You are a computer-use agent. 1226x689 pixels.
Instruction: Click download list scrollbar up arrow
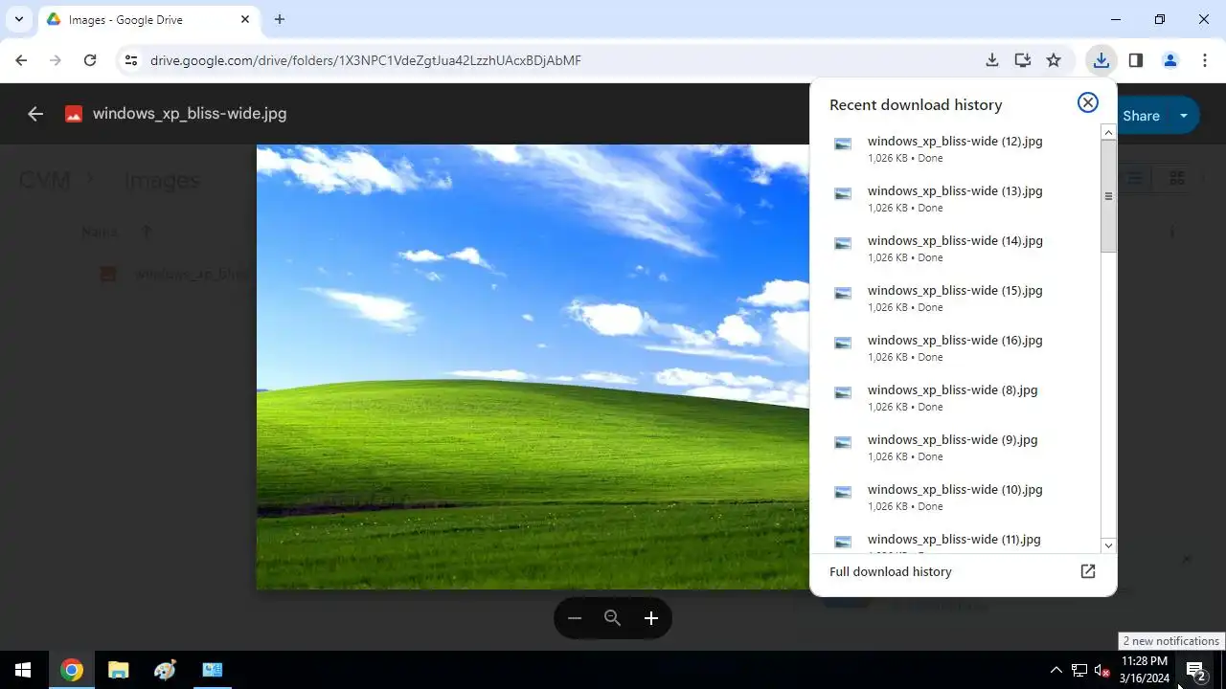[1108, 132]
